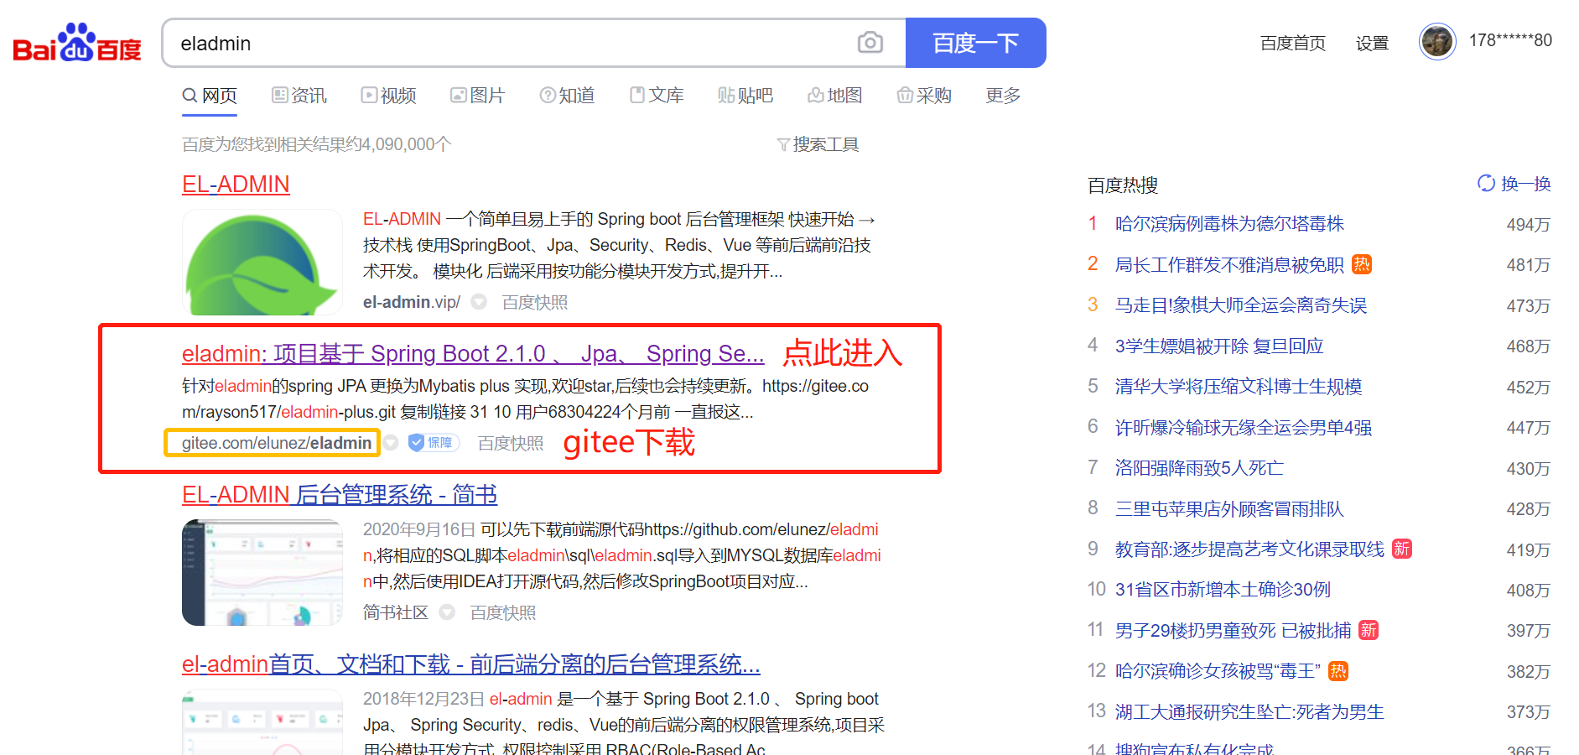Image resolution: width=1579 pixels, height=755 pixels.
Task: Click the Baidu logo
Action: [x=77, y=43]
